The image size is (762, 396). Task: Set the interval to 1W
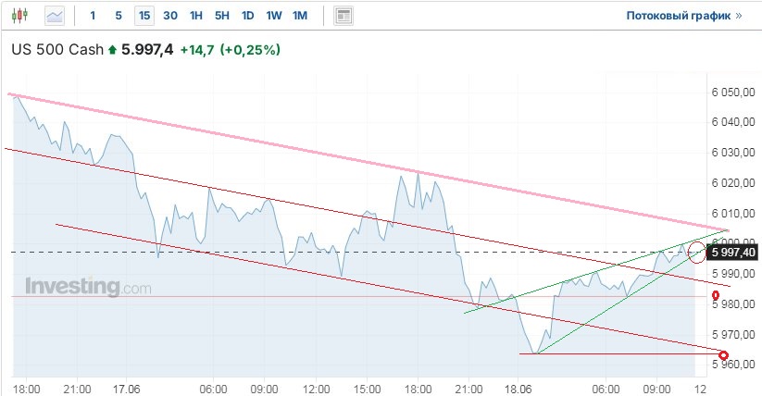click(x=274, y=16)
